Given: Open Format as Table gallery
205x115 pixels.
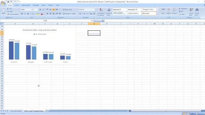Looking at the screenshot, I should 109,12.
